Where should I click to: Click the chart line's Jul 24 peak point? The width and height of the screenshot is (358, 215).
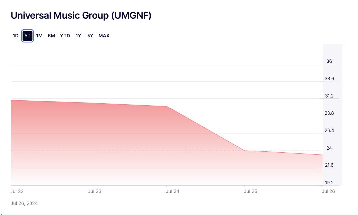point(167,106)
